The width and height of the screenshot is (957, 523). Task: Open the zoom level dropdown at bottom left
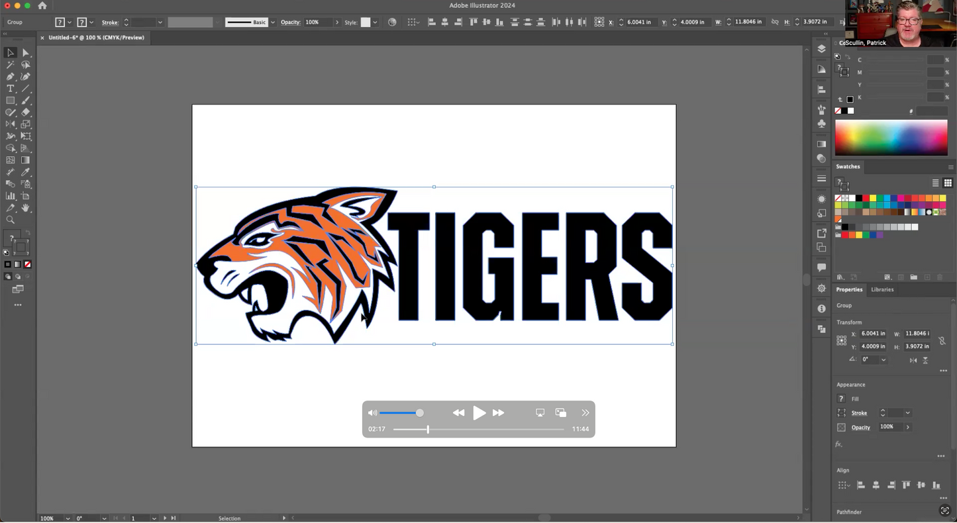(68, 518)
